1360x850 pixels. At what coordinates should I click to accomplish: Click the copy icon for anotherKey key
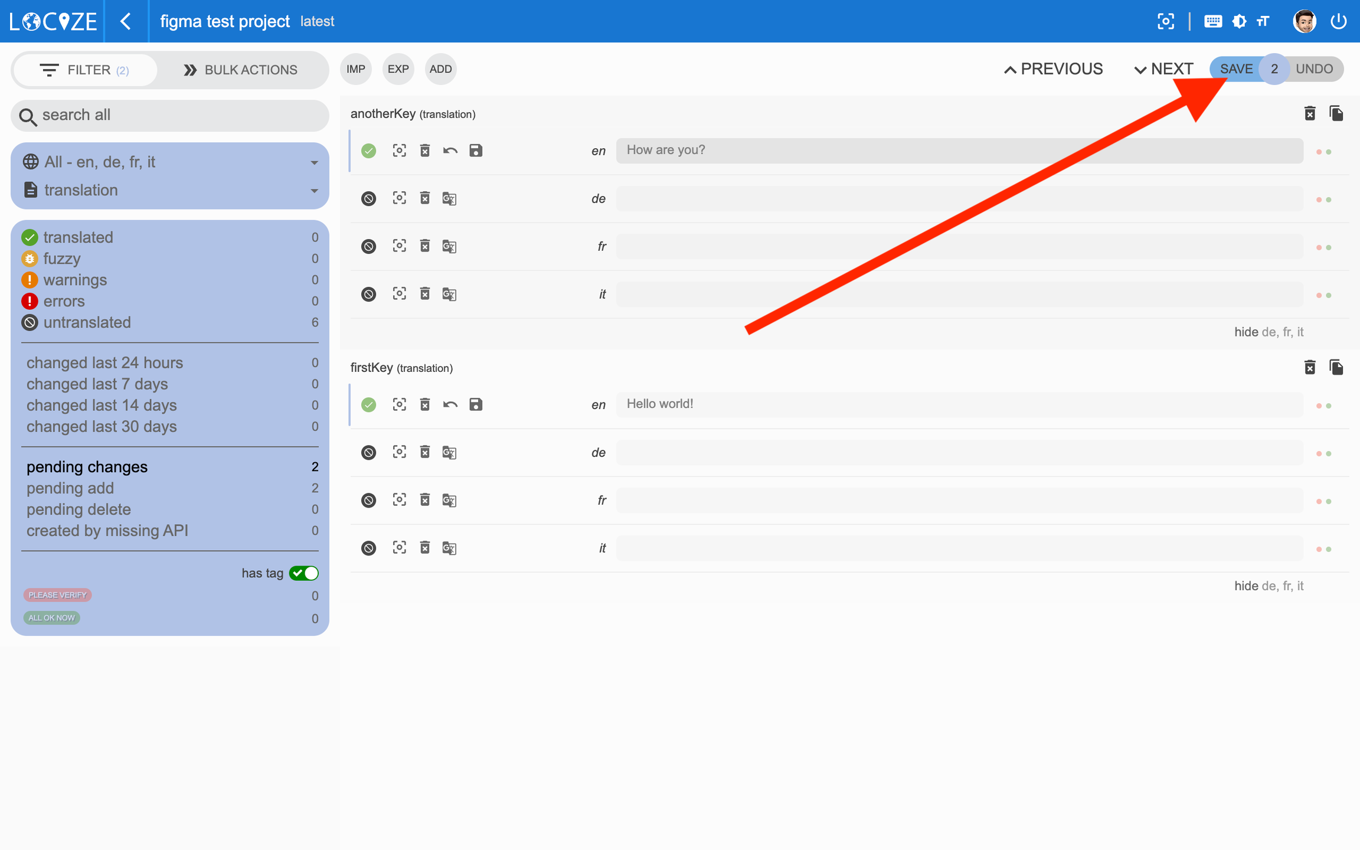[x=1336, y=113]
